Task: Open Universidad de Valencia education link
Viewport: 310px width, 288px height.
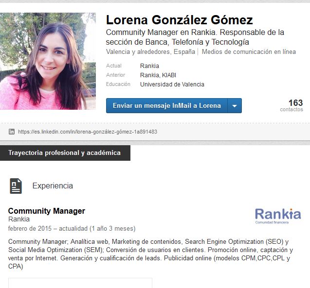Action: tap(172, 85)
